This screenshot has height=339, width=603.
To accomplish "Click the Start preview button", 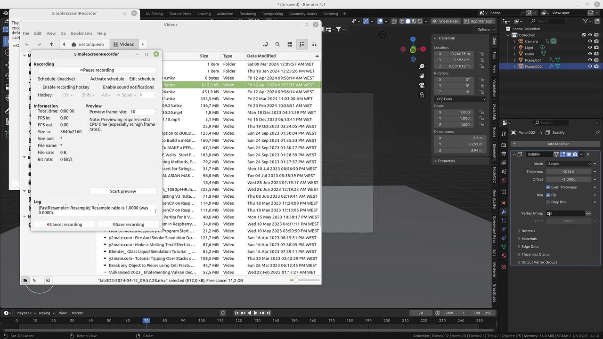I will [x=123, y=191].
